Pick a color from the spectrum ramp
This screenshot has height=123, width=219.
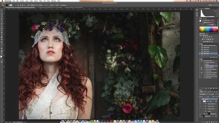[208, 29]
